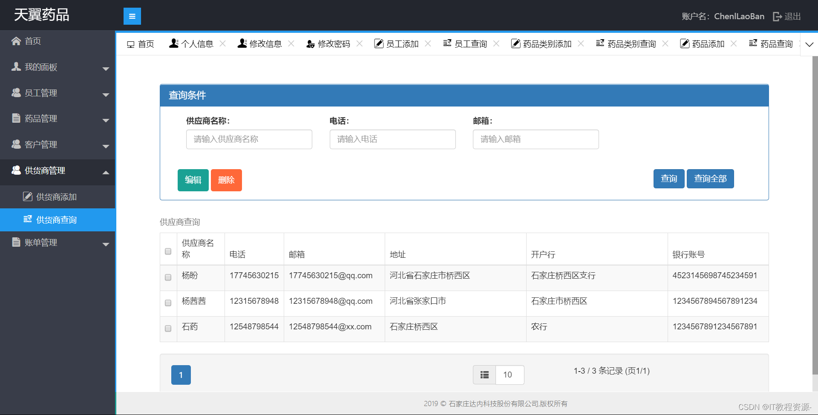Click the edit icon beside 供货商添加

[28, 196]
